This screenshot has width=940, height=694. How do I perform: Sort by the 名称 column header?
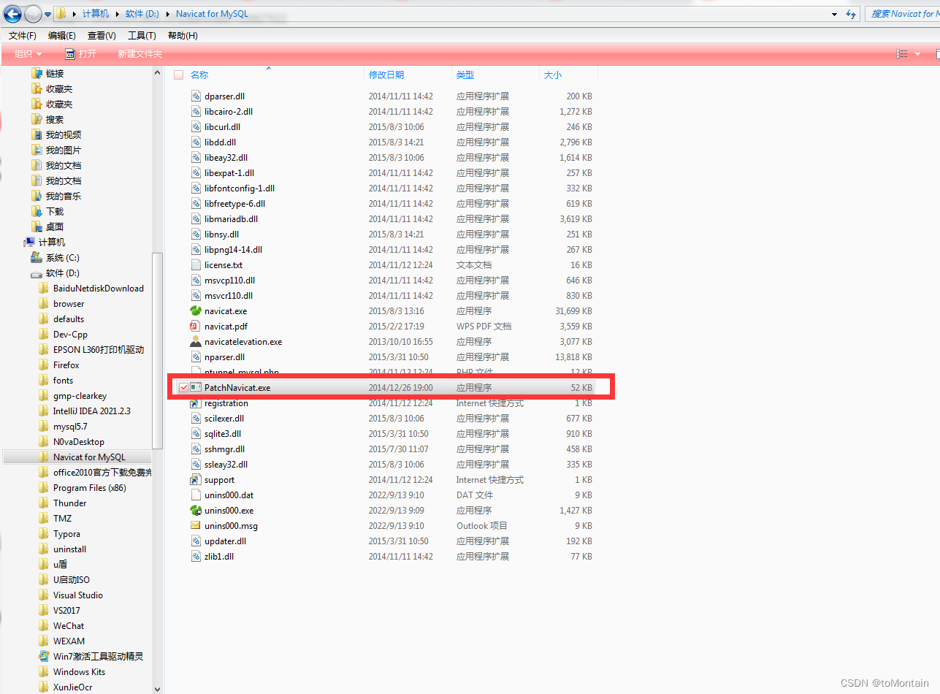(x=199, y=75)
